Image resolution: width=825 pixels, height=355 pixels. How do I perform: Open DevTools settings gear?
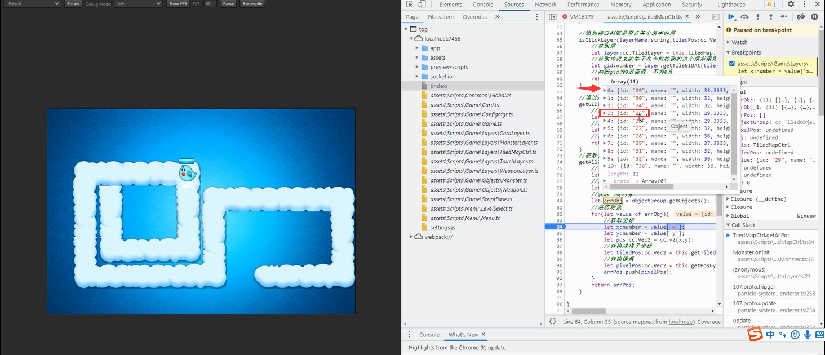pos(791,5)
